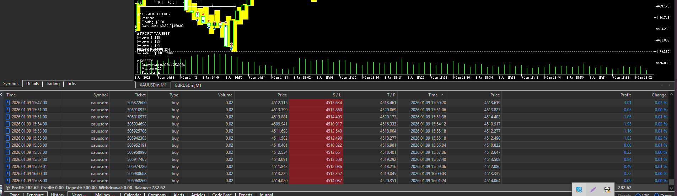
Task: Open the blue remote desktop tray icon
Action: (x=579, y=190)
